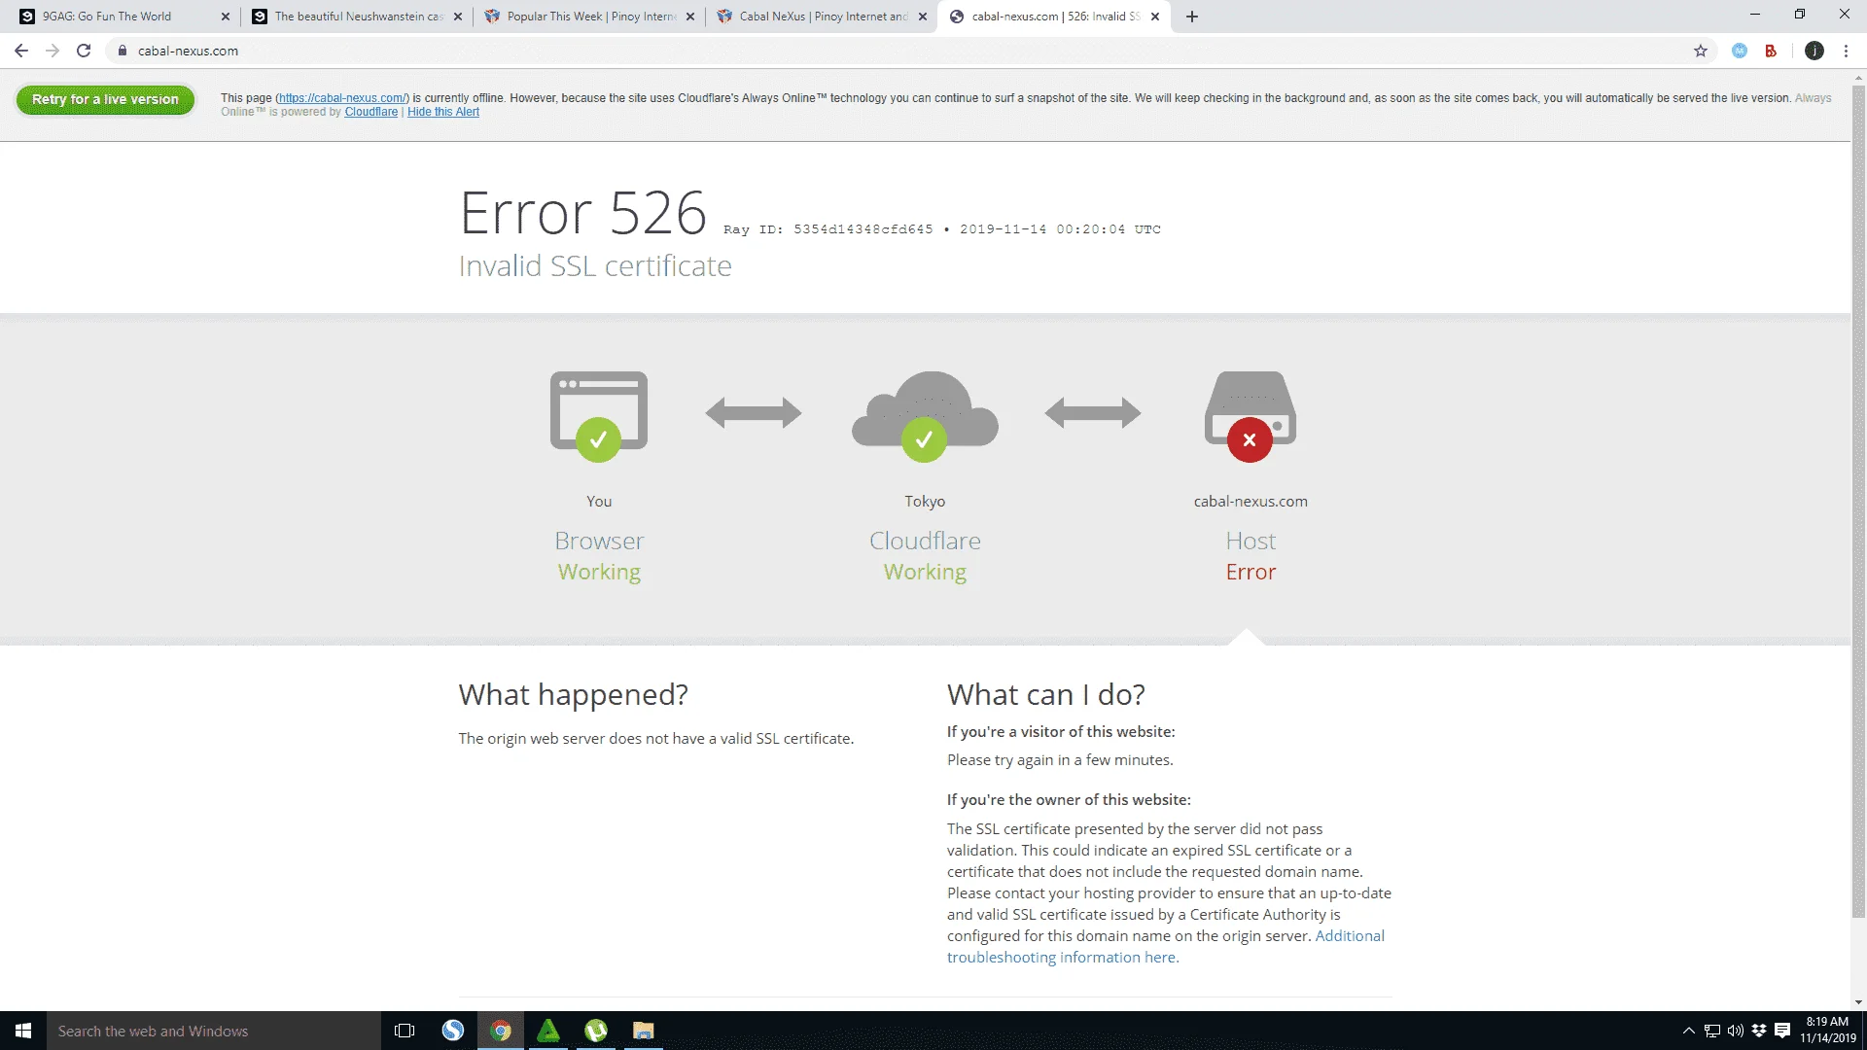Open the red B extension icon

1771,51
